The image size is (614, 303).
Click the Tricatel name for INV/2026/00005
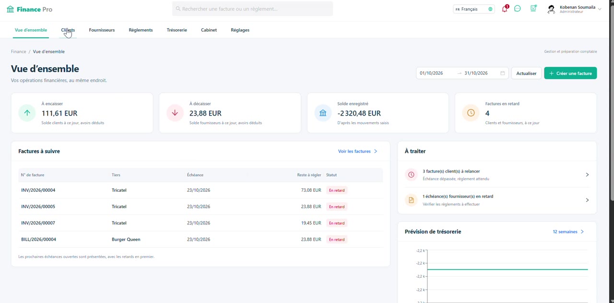click(119, 207)
